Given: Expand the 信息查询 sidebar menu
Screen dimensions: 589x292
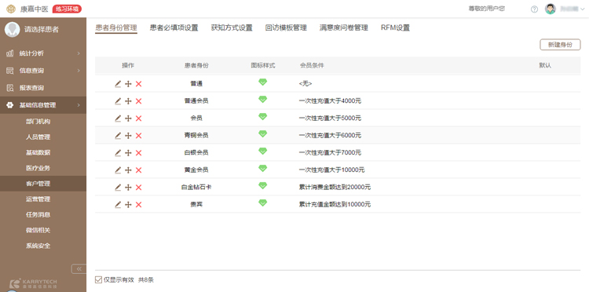Looking at the screenshot, I should click(x=43, y=71).
